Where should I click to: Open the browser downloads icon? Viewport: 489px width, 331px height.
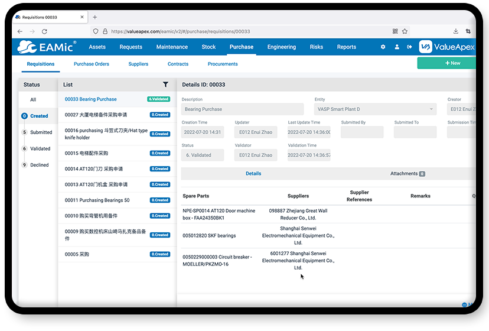point(456,31)
